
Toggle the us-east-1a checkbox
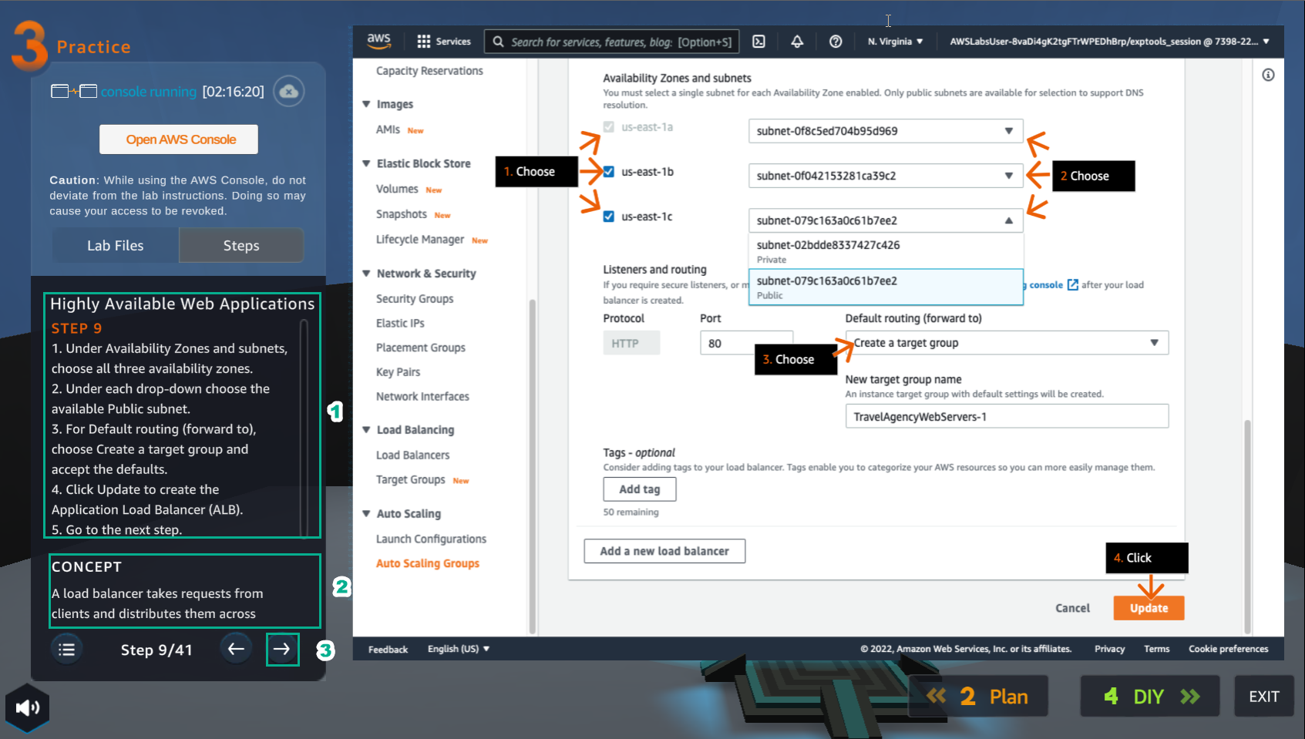click(609, 127)
